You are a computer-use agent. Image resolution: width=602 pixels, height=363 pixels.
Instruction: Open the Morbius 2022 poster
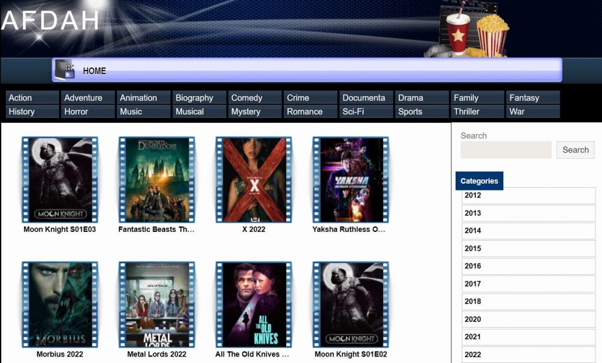[x=60, y=305]
